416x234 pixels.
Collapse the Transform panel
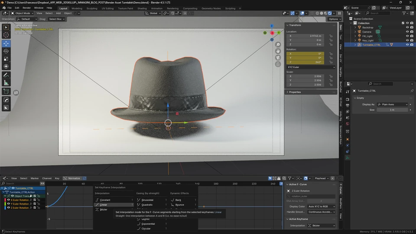(x=287, y=25)
